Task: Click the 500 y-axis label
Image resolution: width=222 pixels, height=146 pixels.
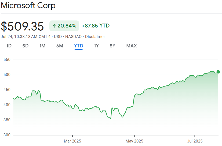Action: [x=7, y=75]
